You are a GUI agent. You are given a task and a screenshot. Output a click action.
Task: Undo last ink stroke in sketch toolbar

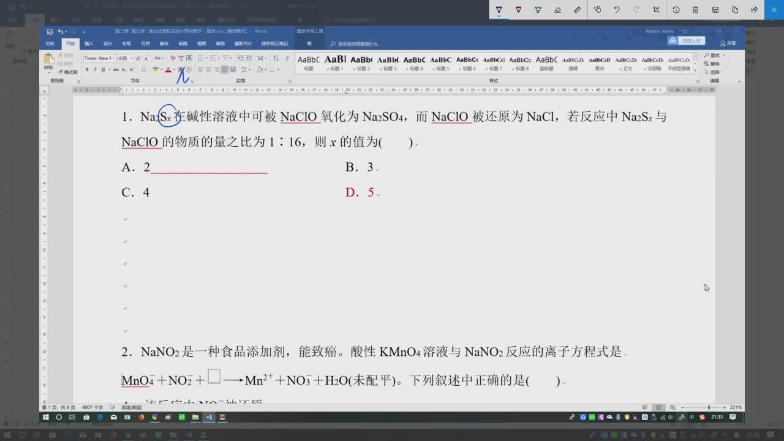pyautogui.click(x=617, y=10)
